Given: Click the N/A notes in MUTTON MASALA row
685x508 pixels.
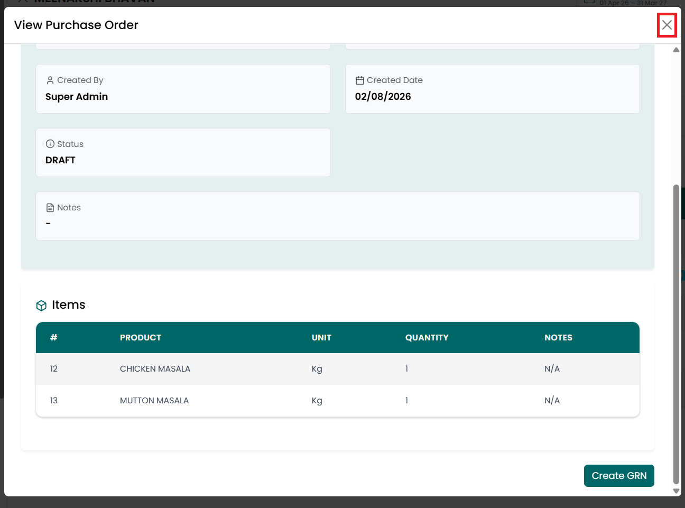Looking at the screenshot, I should pos(552,401).
